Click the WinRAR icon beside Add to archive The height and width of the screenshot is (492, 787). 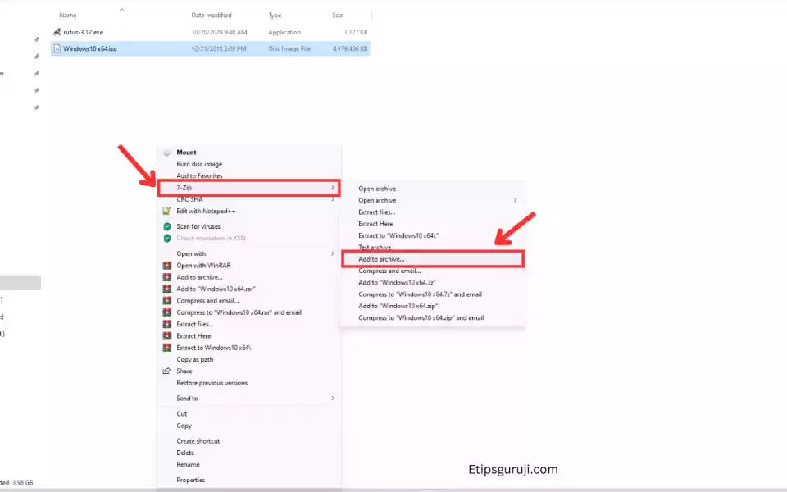pyautogui.click(x=167, y=277)
